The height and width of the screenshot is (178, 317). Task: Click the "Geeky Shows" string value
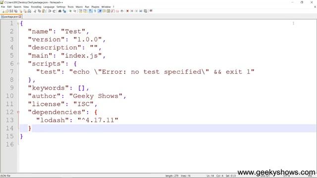click(96, 96)
